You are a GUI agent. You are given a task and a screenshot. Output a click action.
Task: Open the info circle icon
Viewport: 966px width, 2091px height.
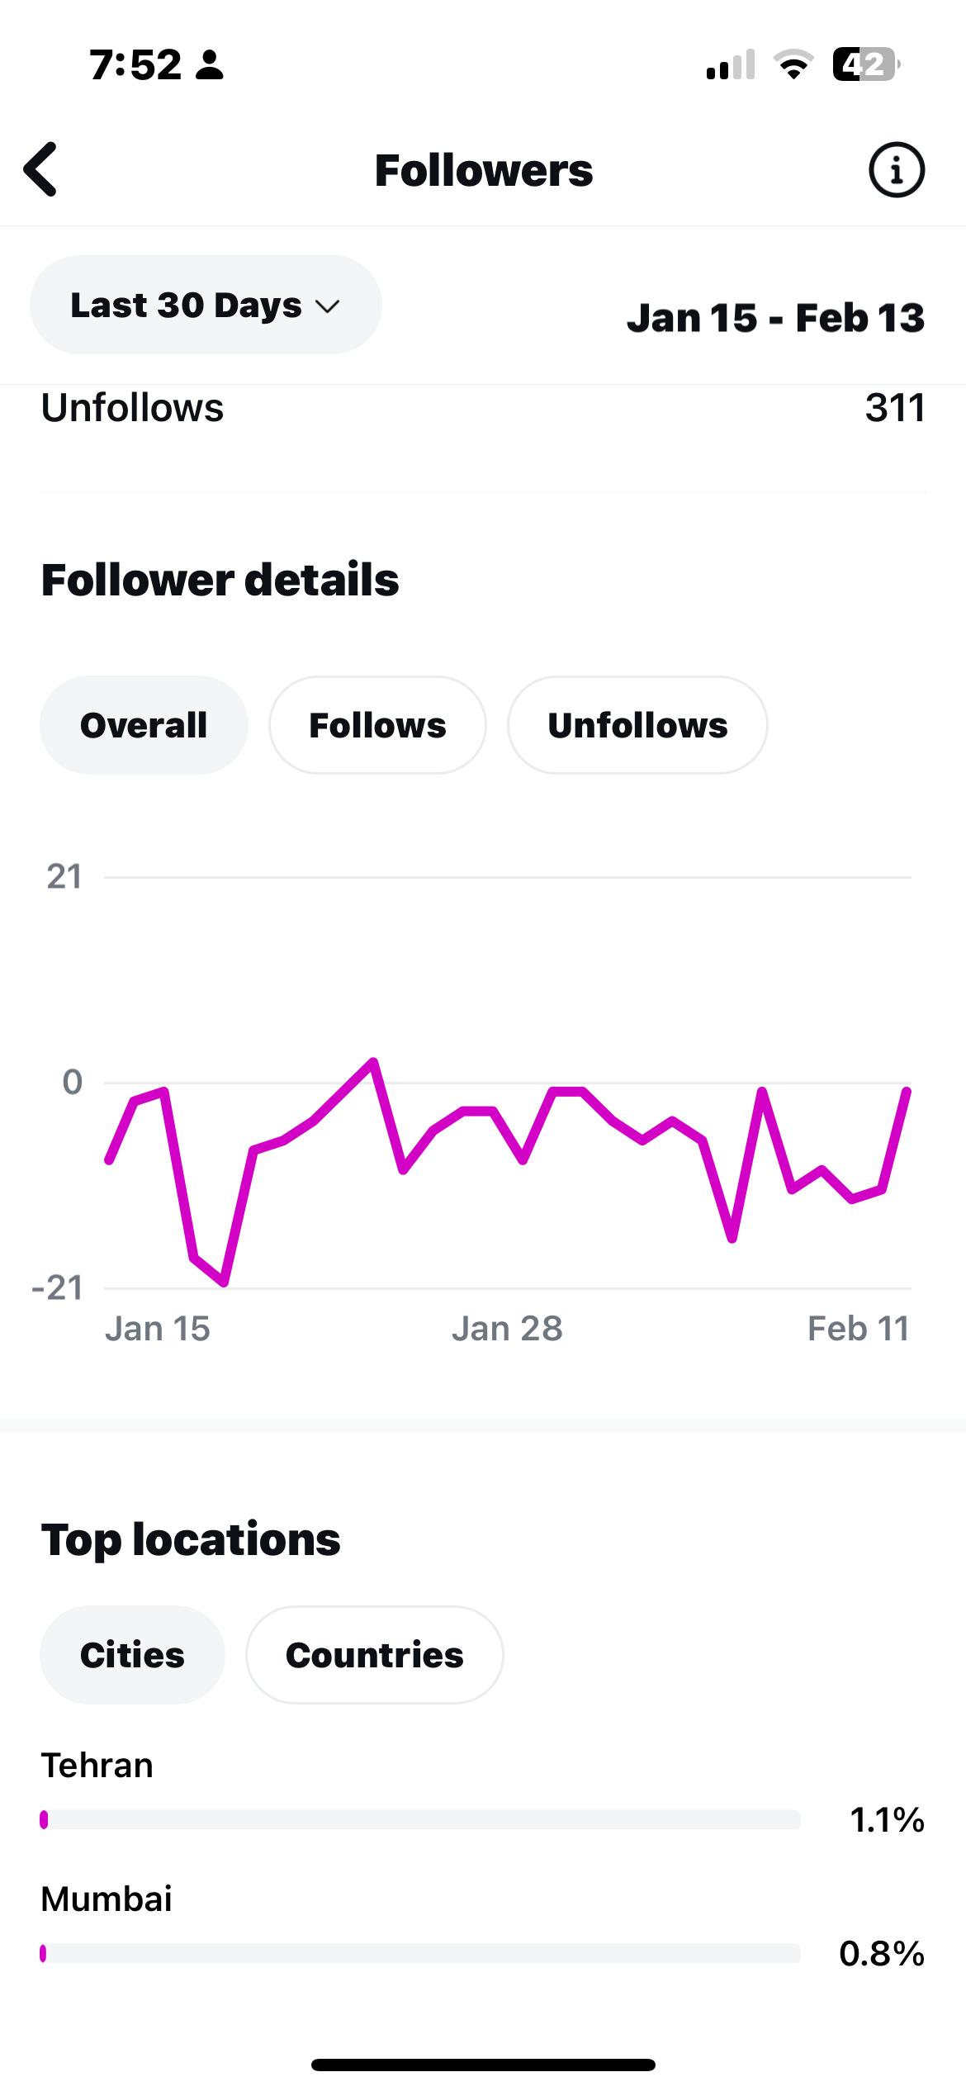pyautogui.click(x=896, y=170)
